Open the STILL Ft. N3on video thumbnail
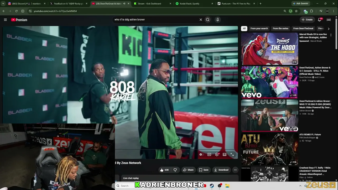 (x=269, y=82)
